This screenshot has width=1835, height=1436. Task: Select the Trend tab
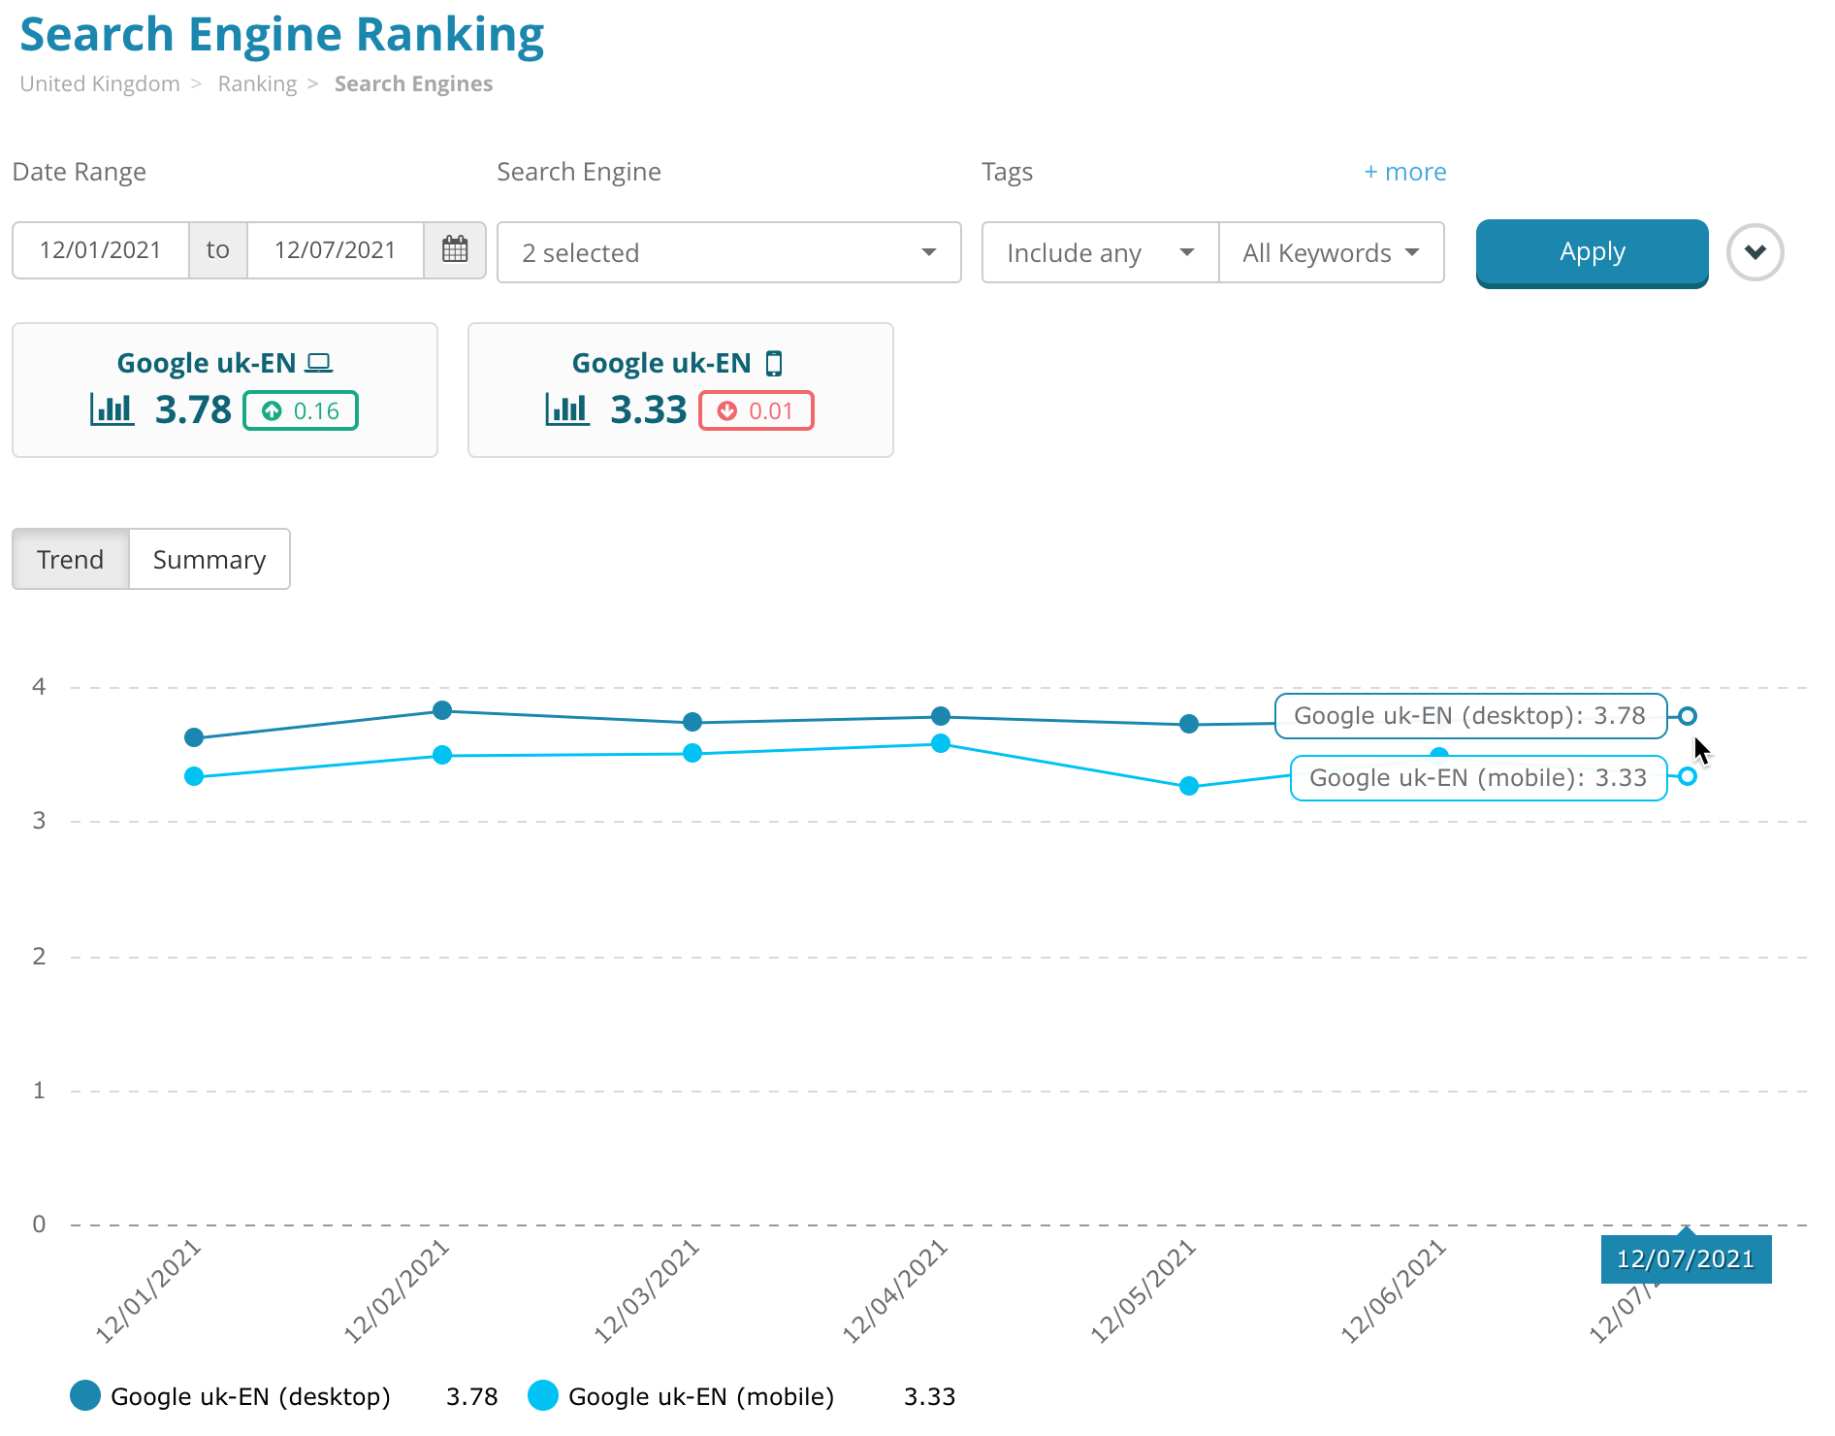(x=70, y=559)
